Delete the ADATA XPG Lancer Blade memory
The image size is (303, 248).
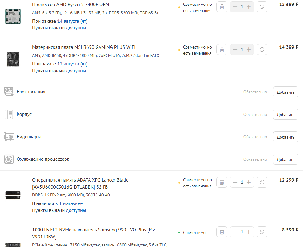222,182
